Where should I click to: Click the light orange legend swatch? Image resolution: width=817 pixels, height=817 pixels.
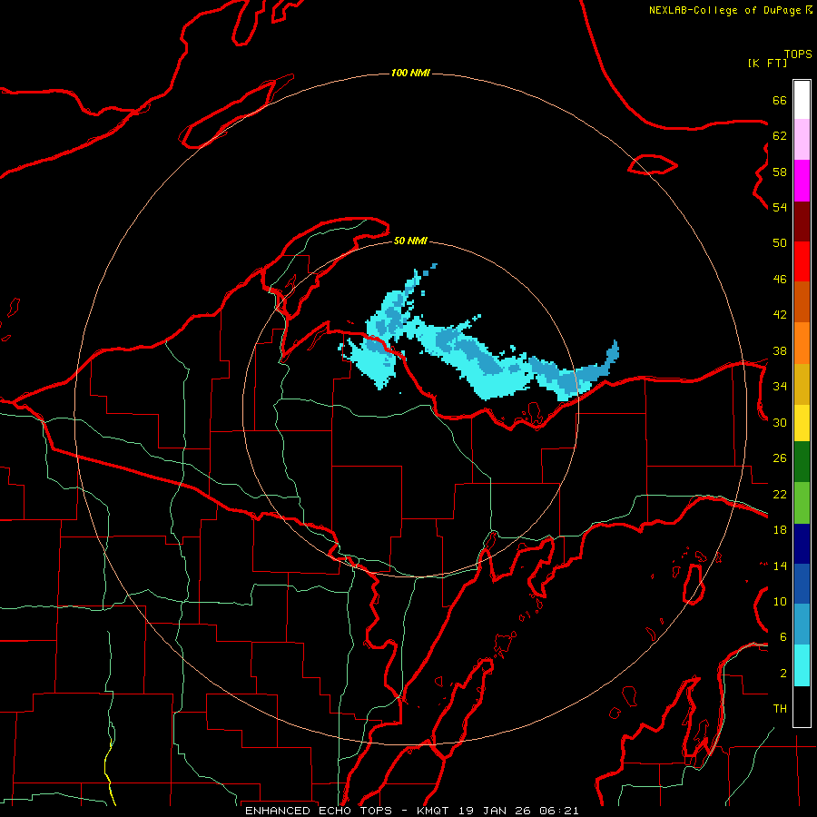802,343
